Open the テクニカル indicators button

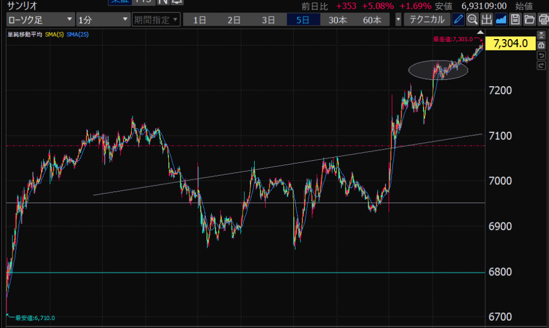[427, 20]
